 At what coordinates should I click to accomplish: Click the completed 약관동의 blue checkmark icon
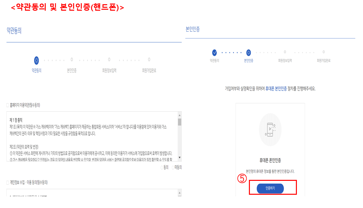click(x=214, y=52)
